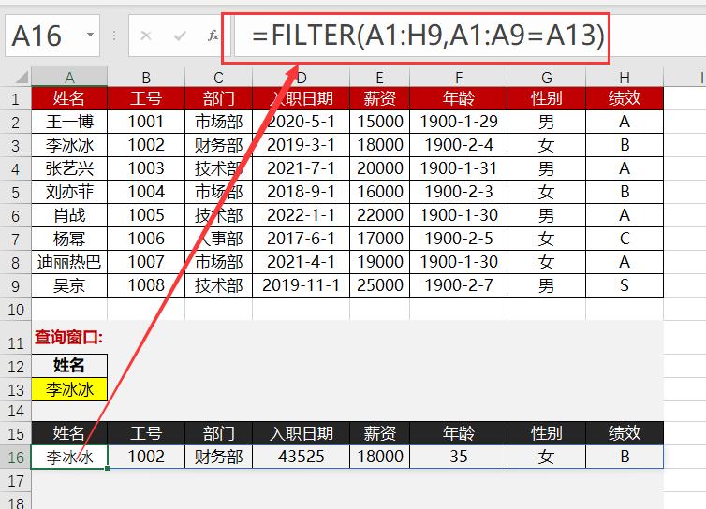Click employee ID cell 1004
This screenshot has height=509, width=706.
pos(146,192)
